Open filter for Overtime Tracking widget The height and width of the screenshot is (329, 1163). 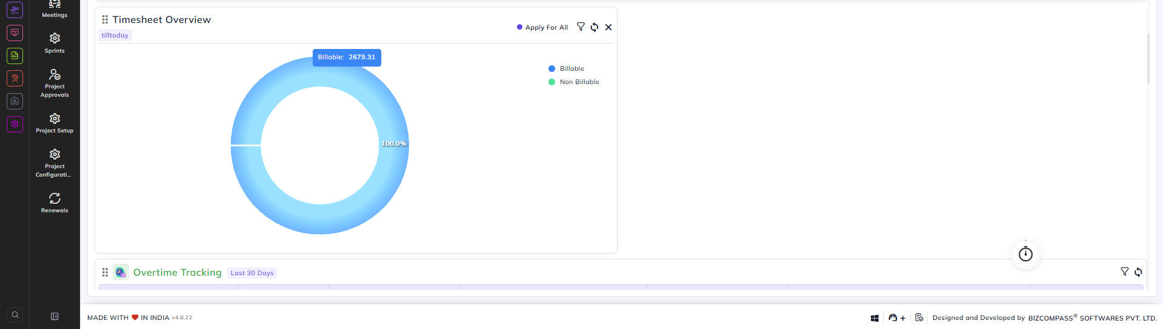(1125, 272)
